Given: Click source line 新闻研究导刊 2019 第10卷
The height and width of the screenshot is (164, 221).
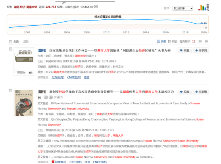Looking at the screenshot, I should (77, 61).
